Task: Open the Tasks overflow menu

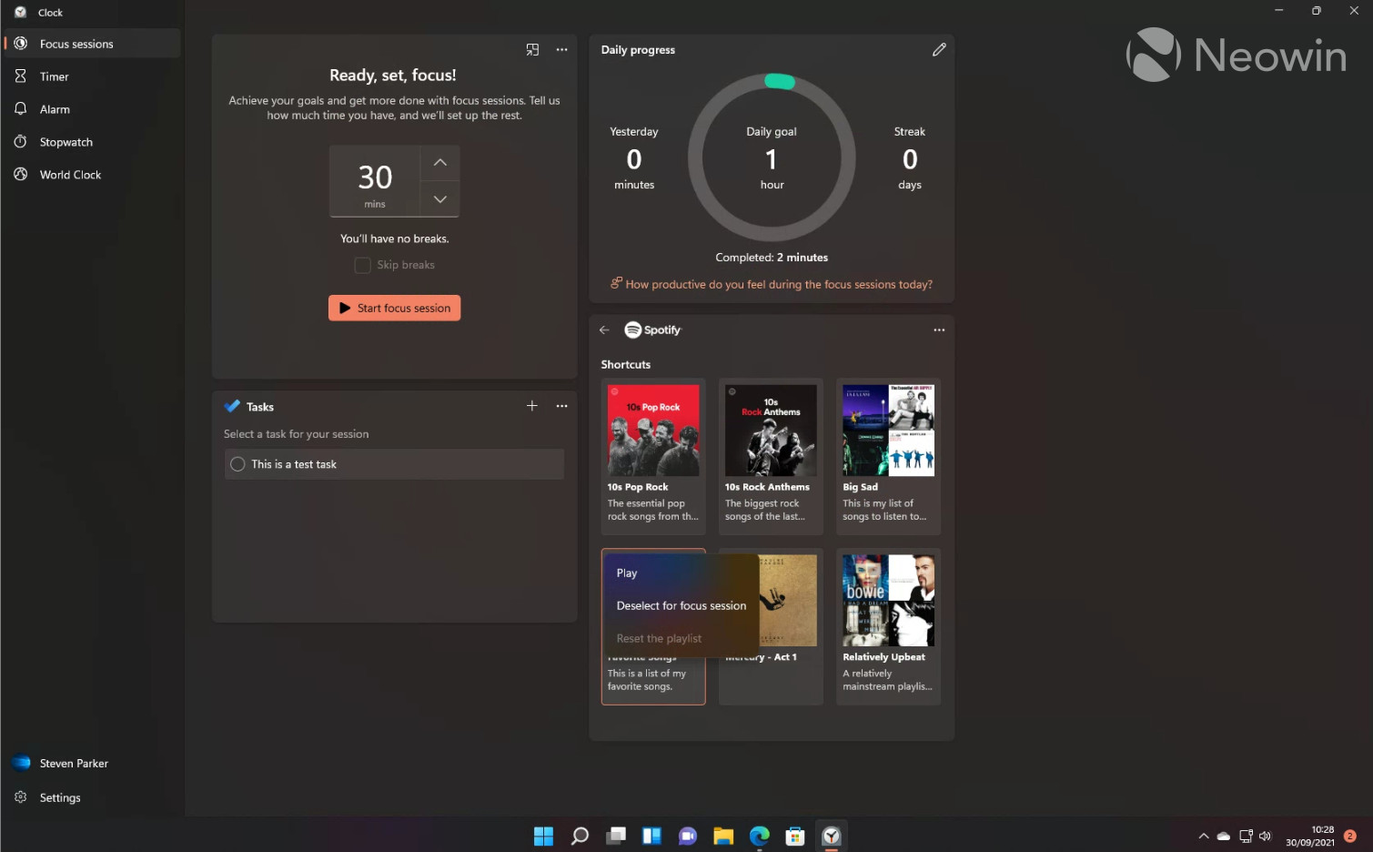Action: (561, 406)
